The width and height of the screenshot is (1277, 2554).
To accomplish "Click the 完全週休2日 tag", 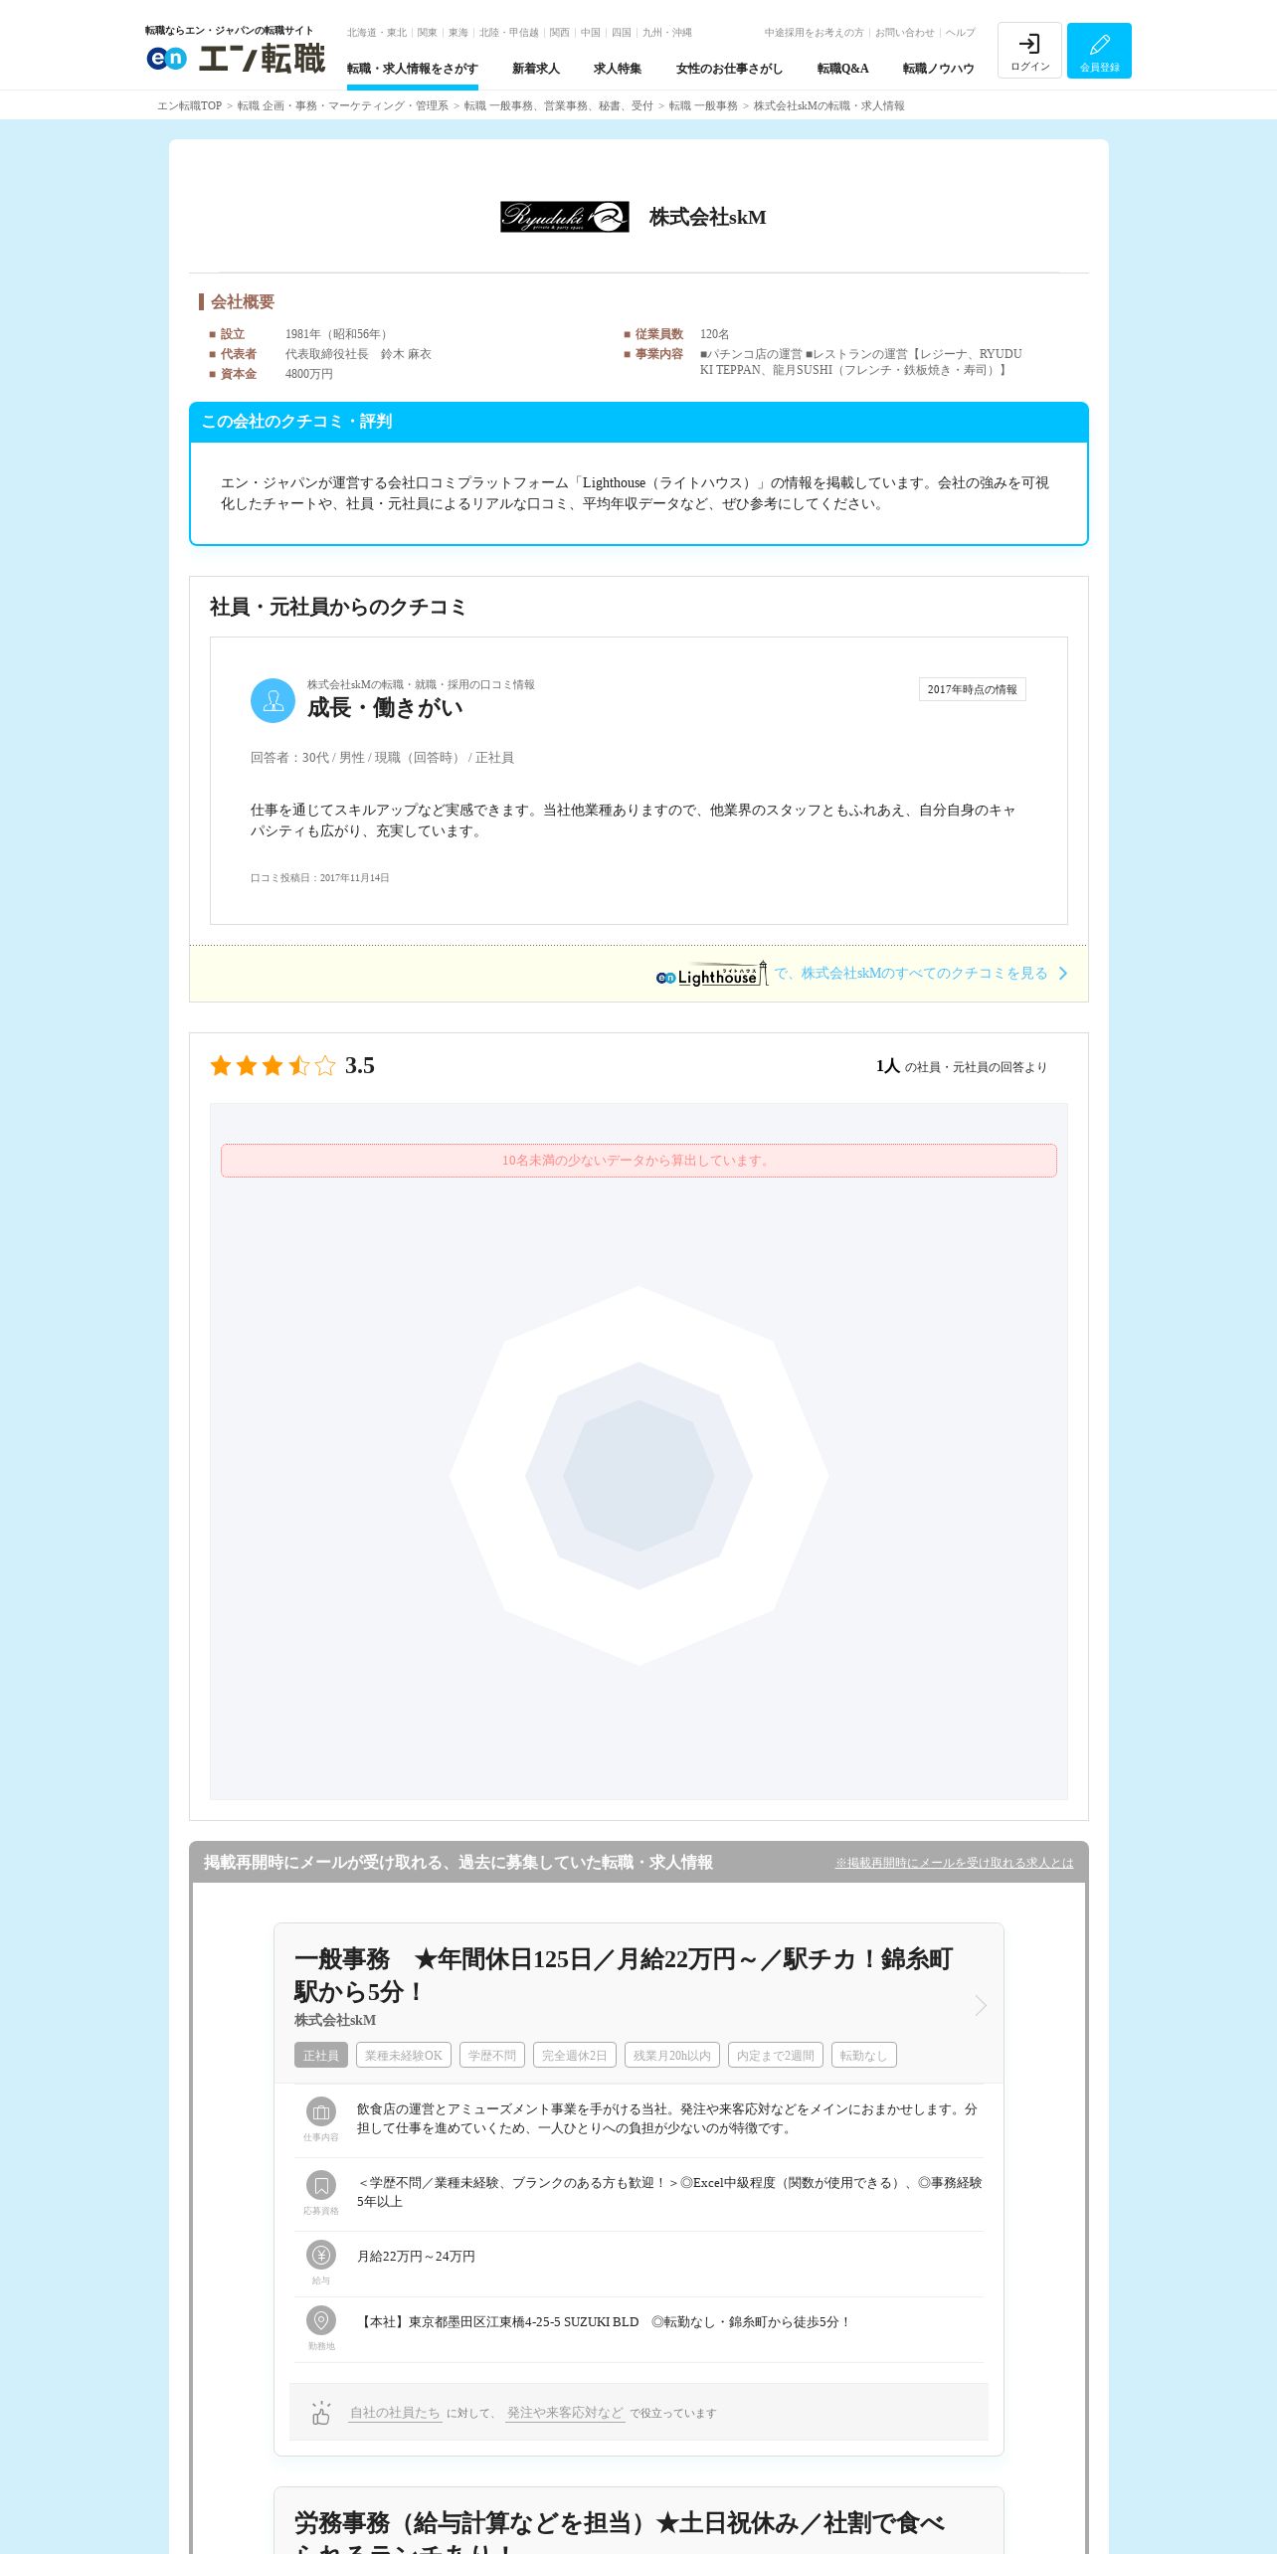I will (574, 2056).
